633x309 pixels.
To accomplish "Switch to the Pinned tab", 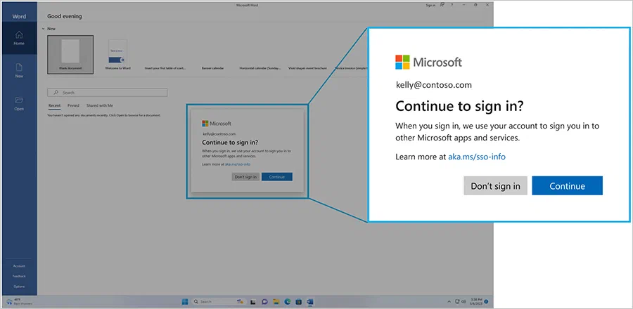I will point(73,105).
